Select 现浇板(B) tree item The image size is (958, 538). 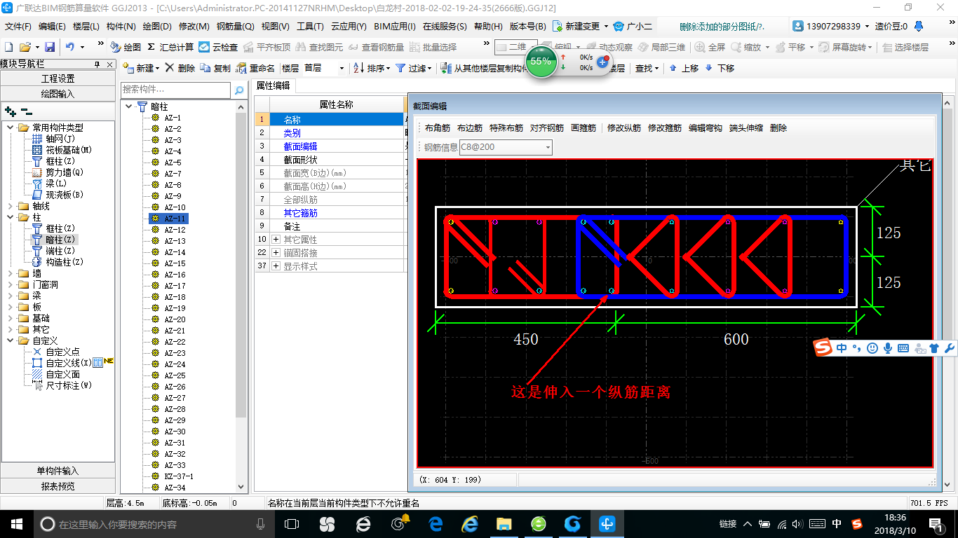tap(58, 195)
